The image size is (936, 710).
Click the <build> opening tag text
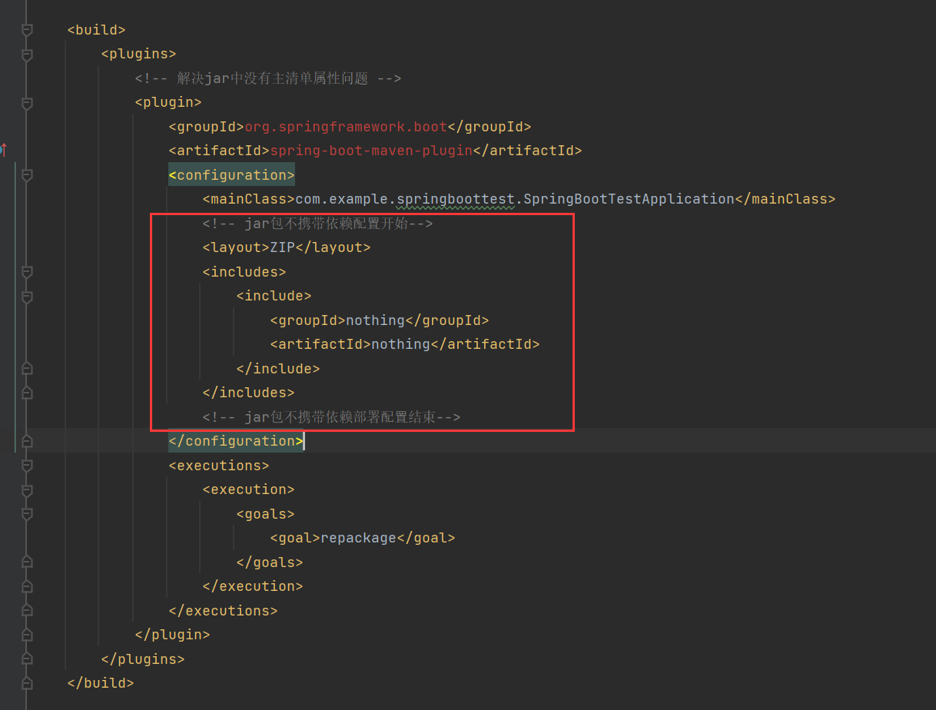[x=97, y=30]
